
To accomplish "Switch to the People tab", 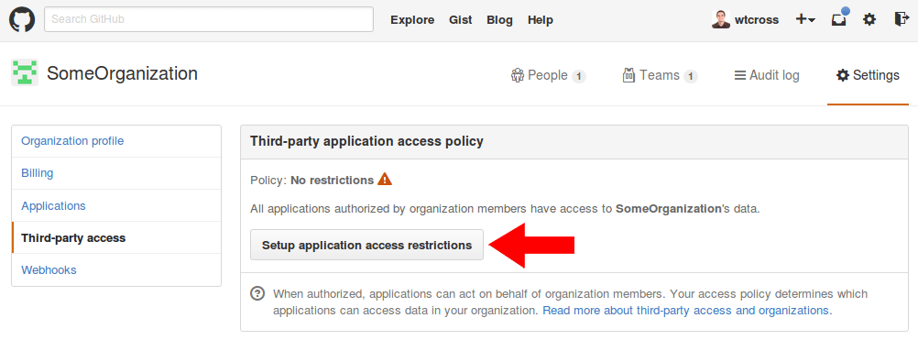I will point(548,75).
